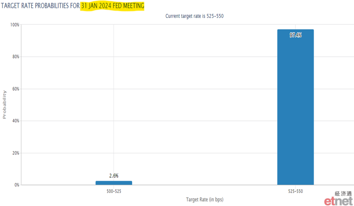Click the 100% y-axis tick label

click(x=15, y=25)
